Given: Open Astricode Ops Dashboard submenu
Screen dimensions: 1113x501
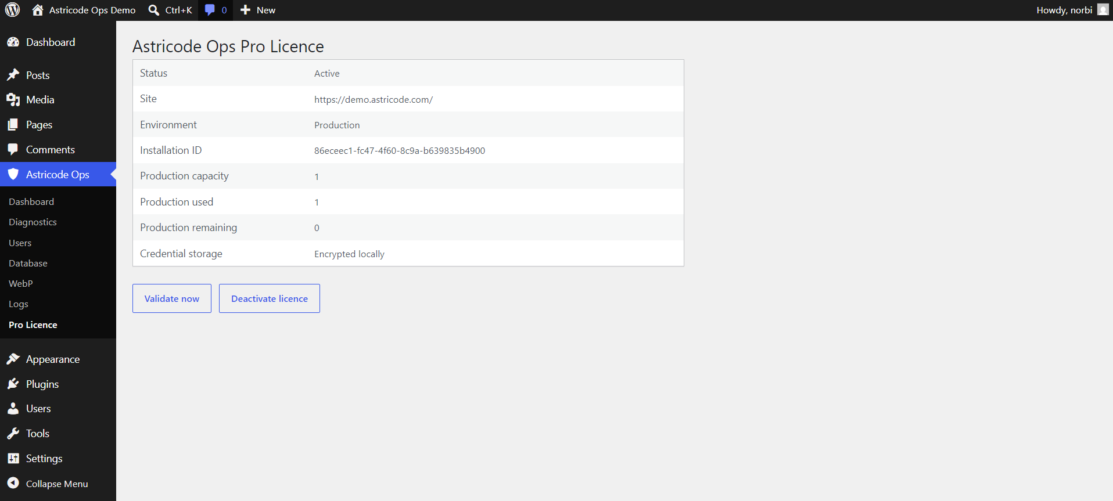Looking at the screenshot, I should click(x=31, y=201).
